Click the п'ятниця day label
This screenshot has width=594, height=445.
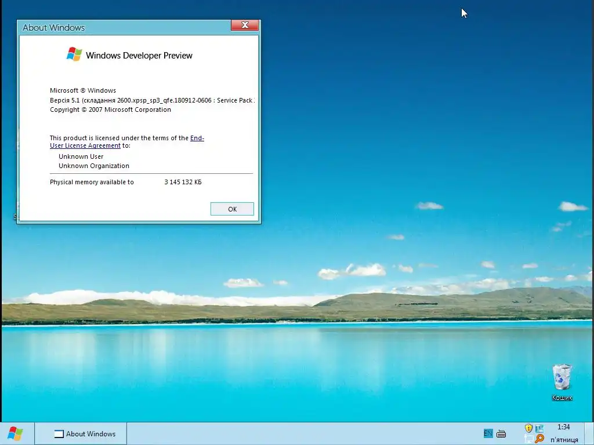pyautogui.click(x=564, y=440)
